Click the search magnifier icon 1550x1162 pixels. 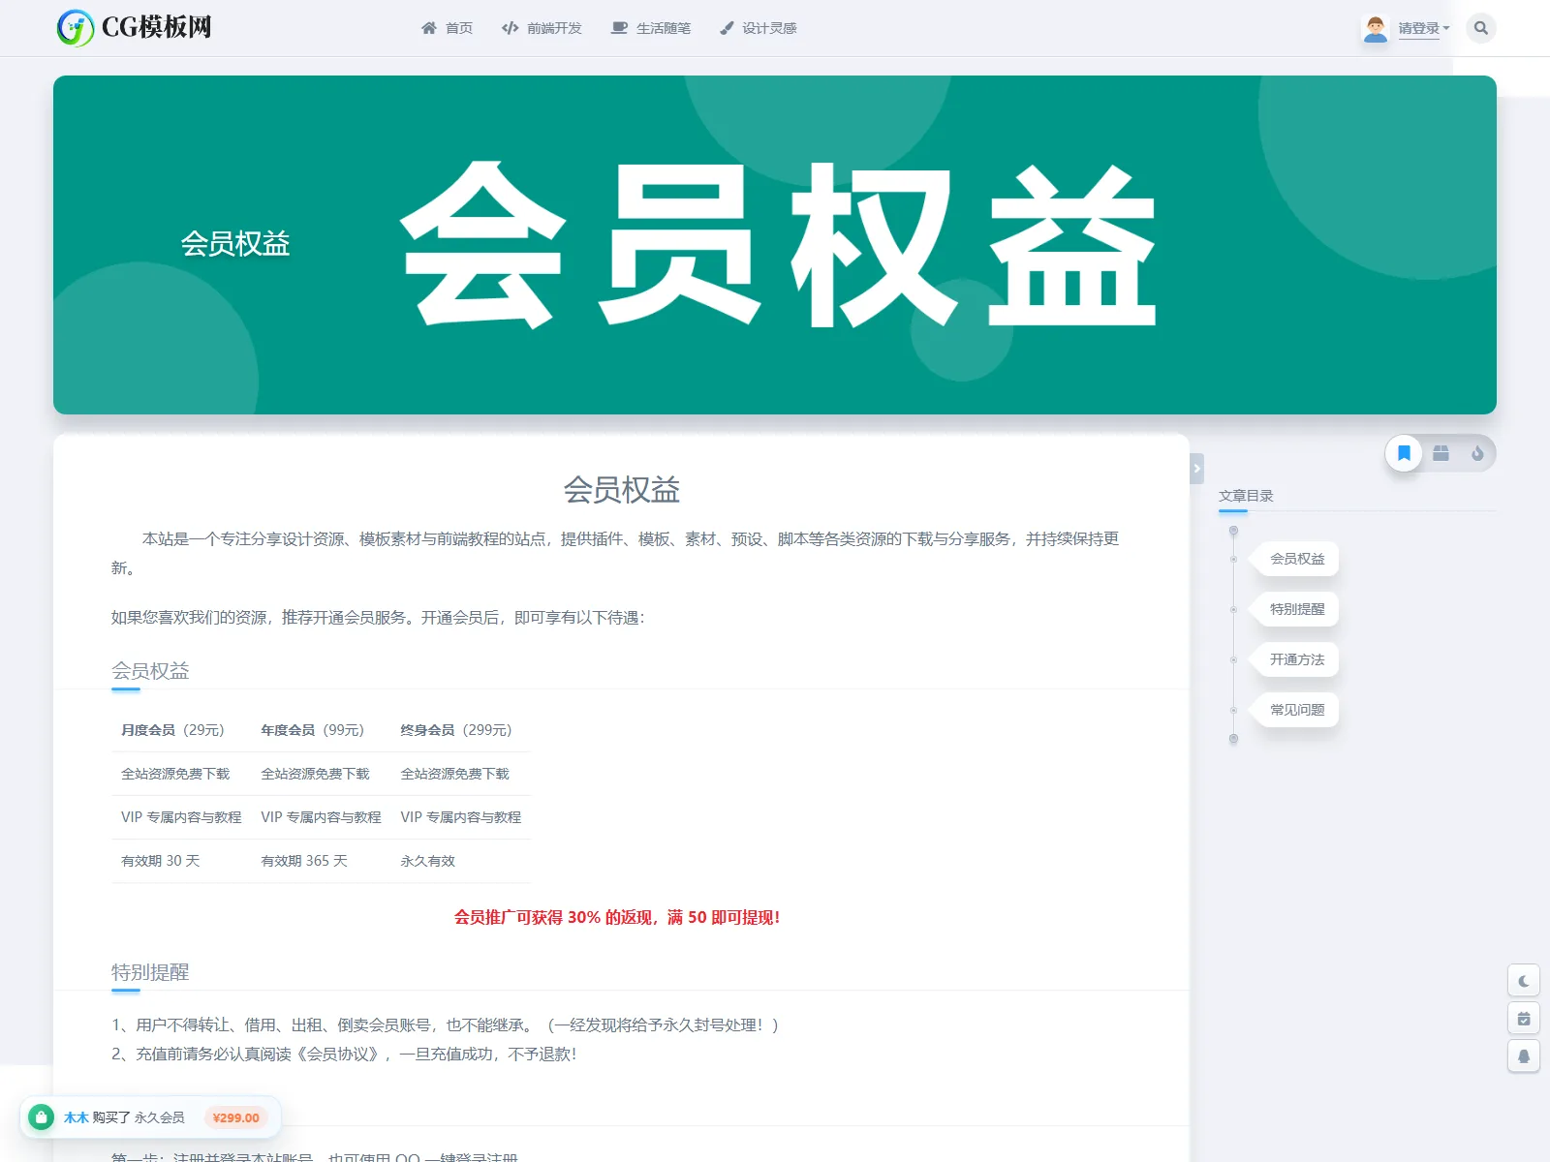click(x=1481, y=28)
